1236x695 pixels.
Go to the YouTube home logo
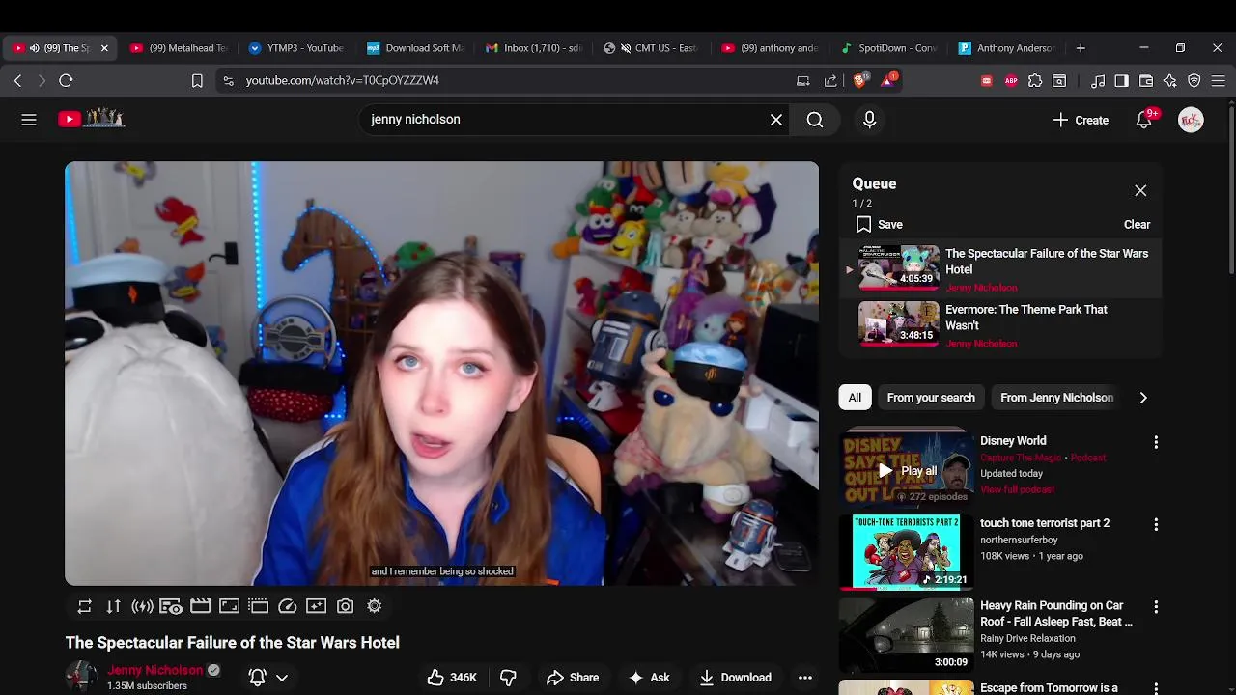coord(92,119)
